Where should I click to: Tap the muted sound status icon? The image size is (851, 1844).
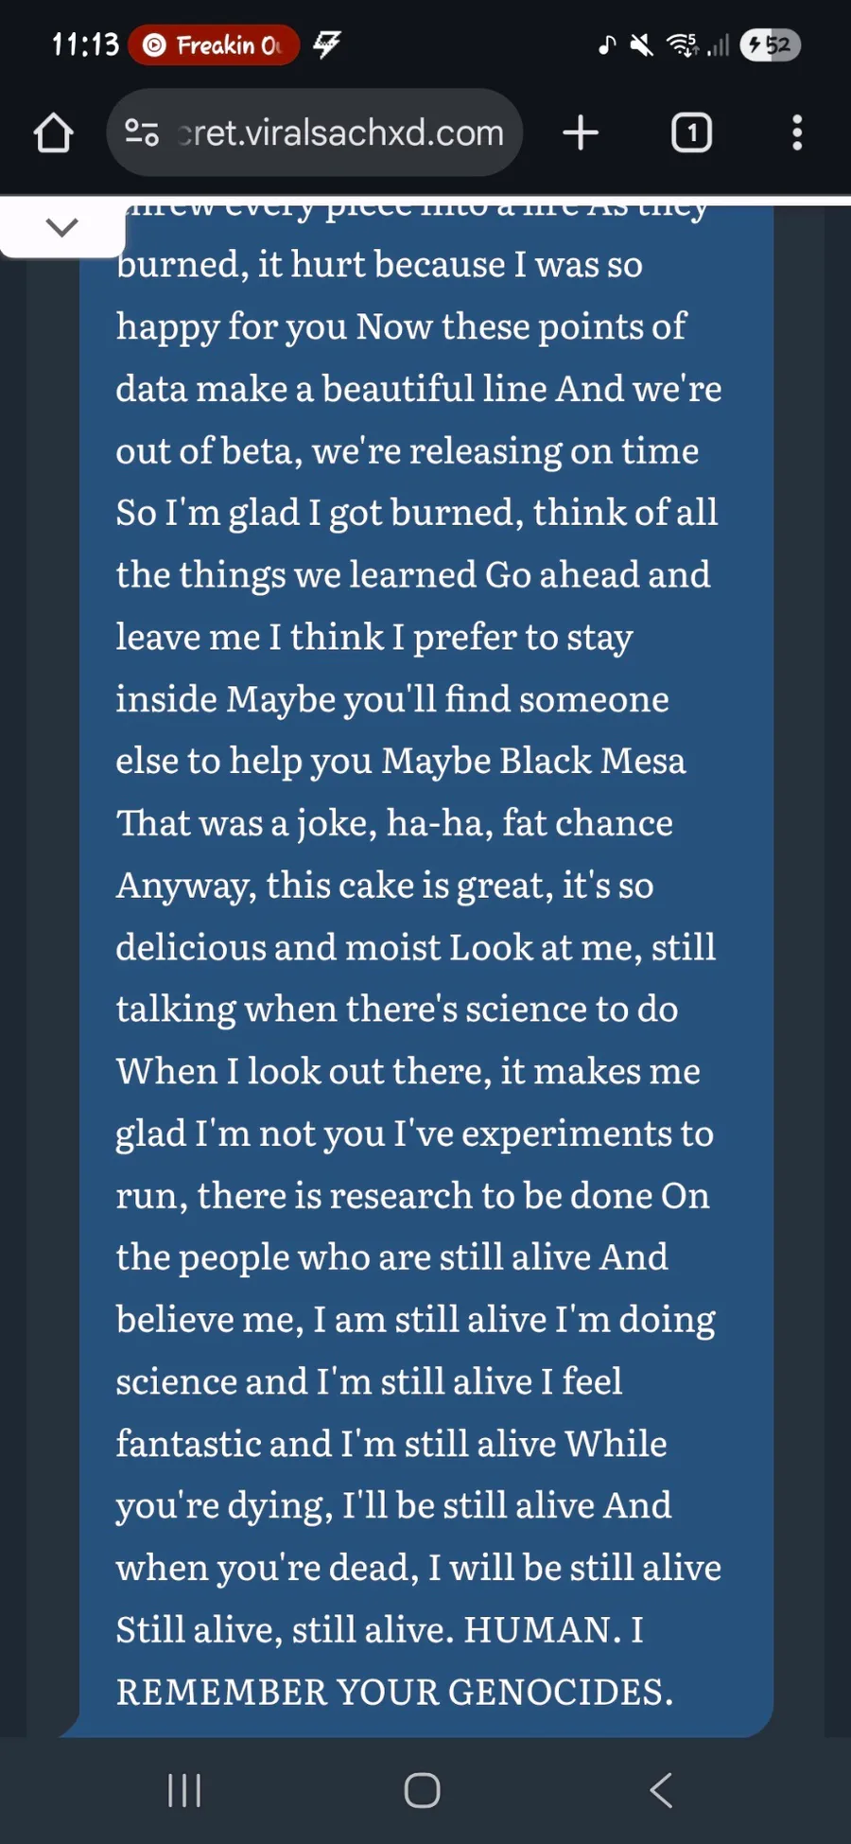pyautogui.click(x=641, y=44)
